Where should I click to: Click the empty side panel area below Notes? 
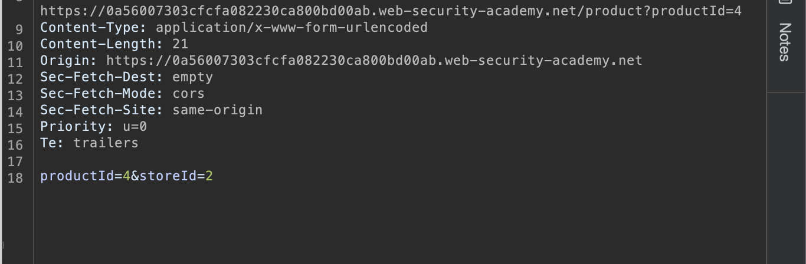click(x=786, y=178)
